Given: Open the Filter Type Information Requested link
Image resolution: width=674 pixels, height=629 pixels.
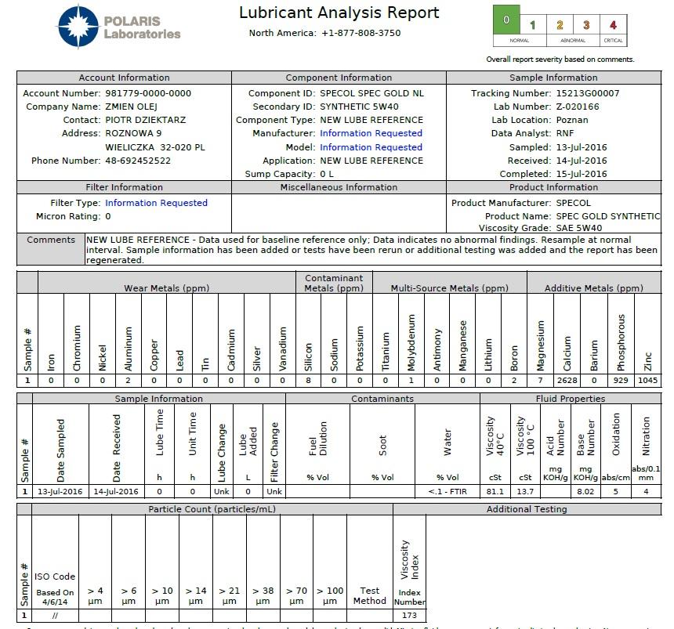Looking at the screenshot, I should pos(157,203).
